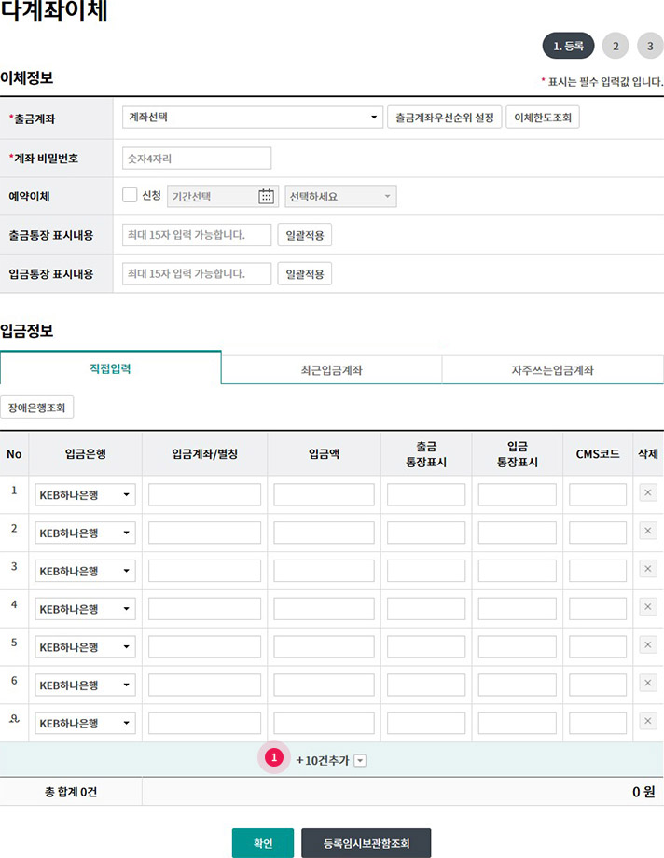Open the 출금계좌 계좌선택 dropdown

[253, 118]
